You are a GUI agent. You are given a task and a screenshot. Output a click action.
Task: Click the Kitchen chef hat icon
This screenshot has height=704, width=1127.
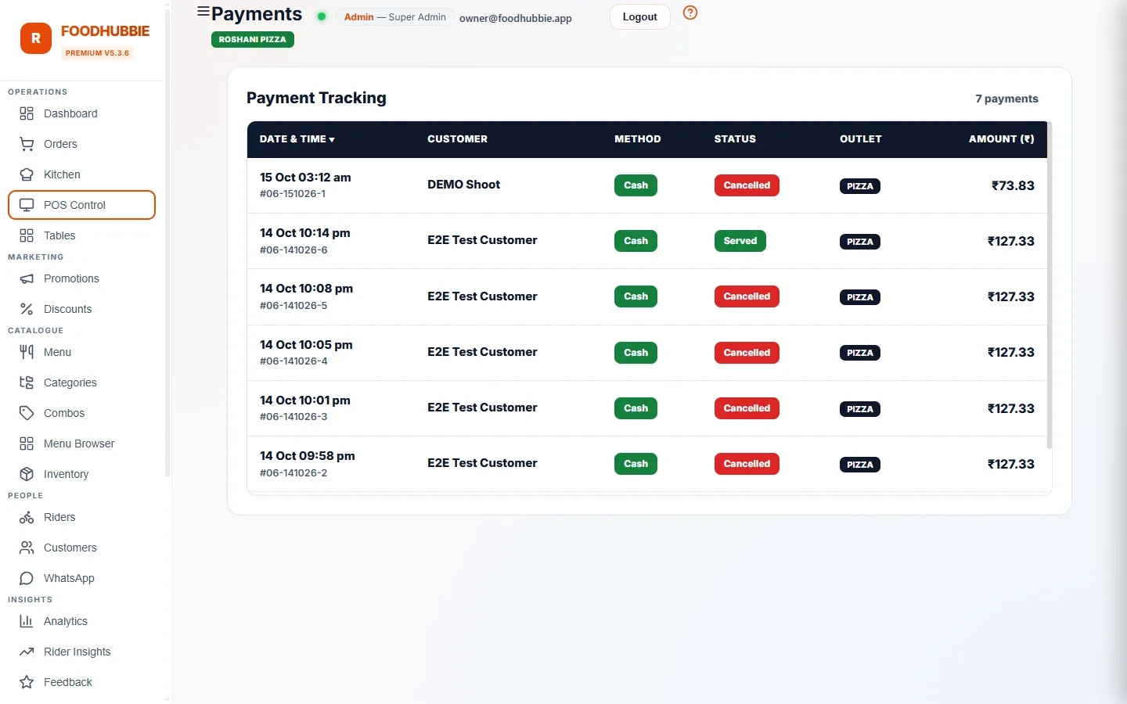pyautogui.click(x=27, y=174)
